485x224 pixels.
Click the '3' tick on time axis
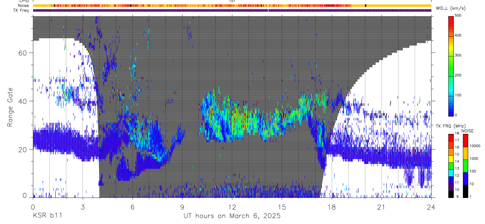(83, 207)
